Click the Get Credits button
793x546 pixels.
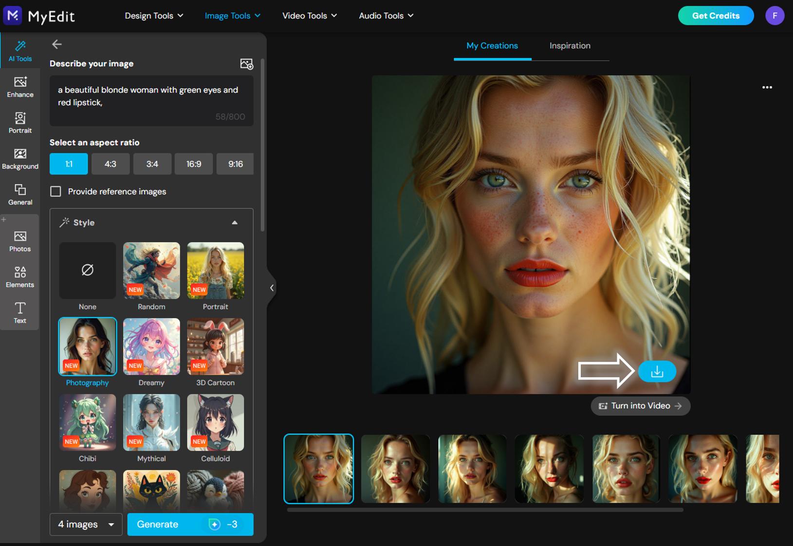tap(716, 16)
